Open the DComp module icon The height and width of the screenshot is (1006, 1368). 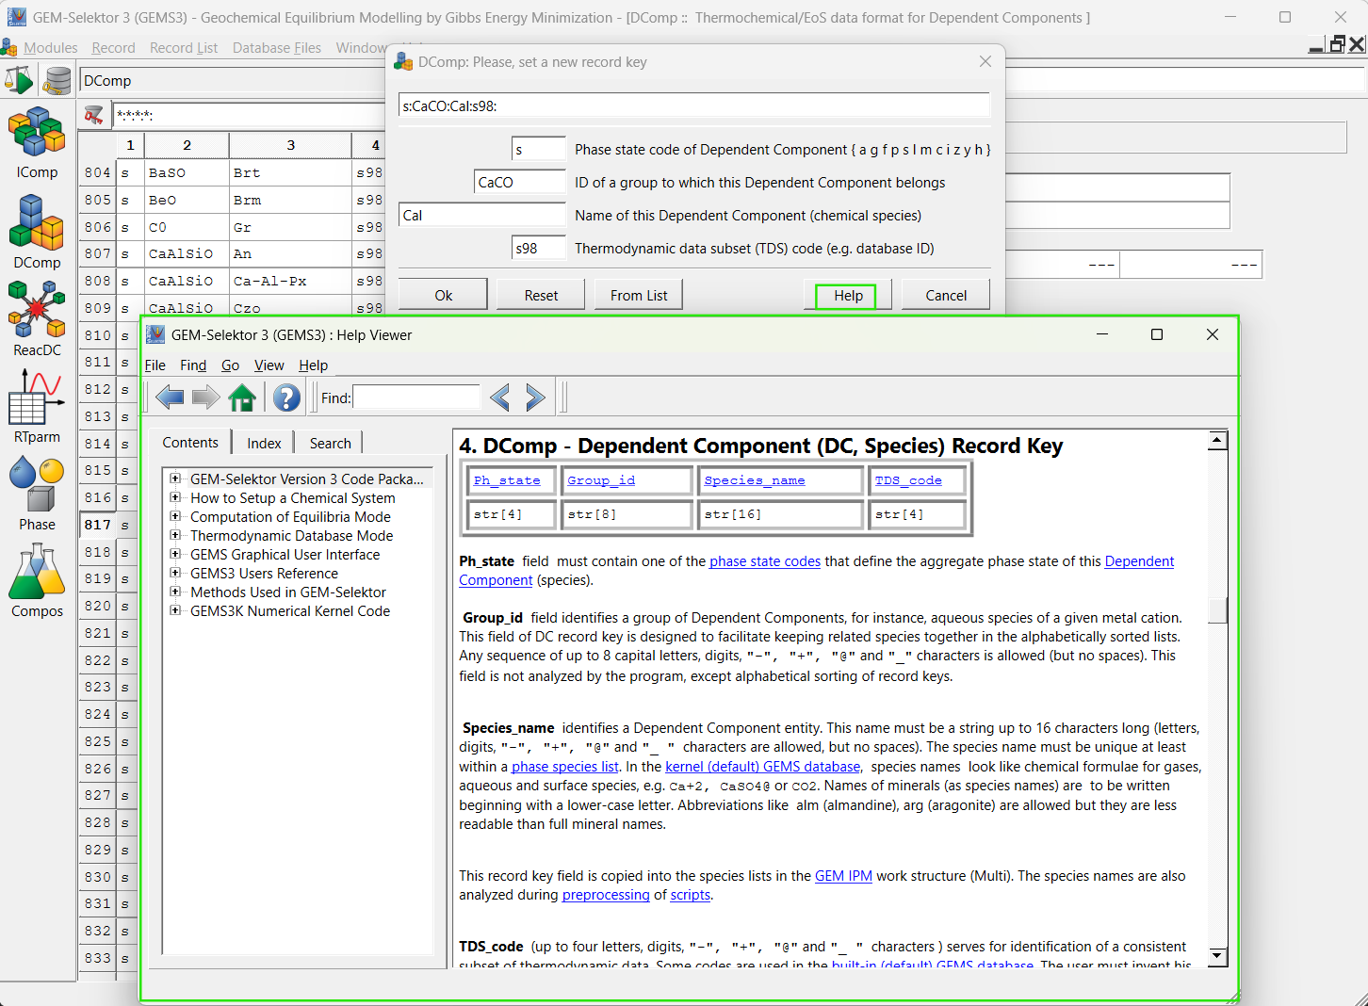[x=37, y=232]
